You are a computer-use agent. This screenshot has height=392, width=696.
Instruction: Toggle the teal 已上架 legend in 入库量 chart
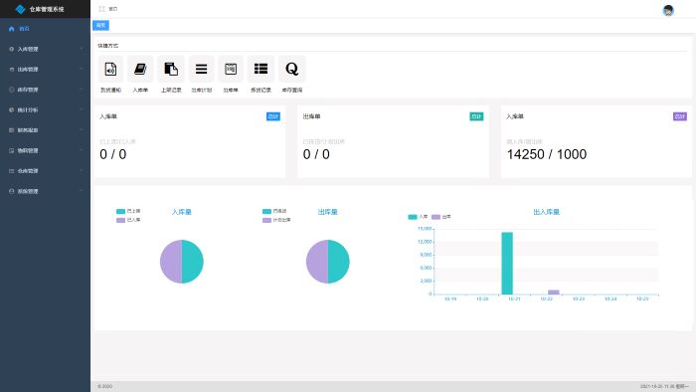coord(128,211)
